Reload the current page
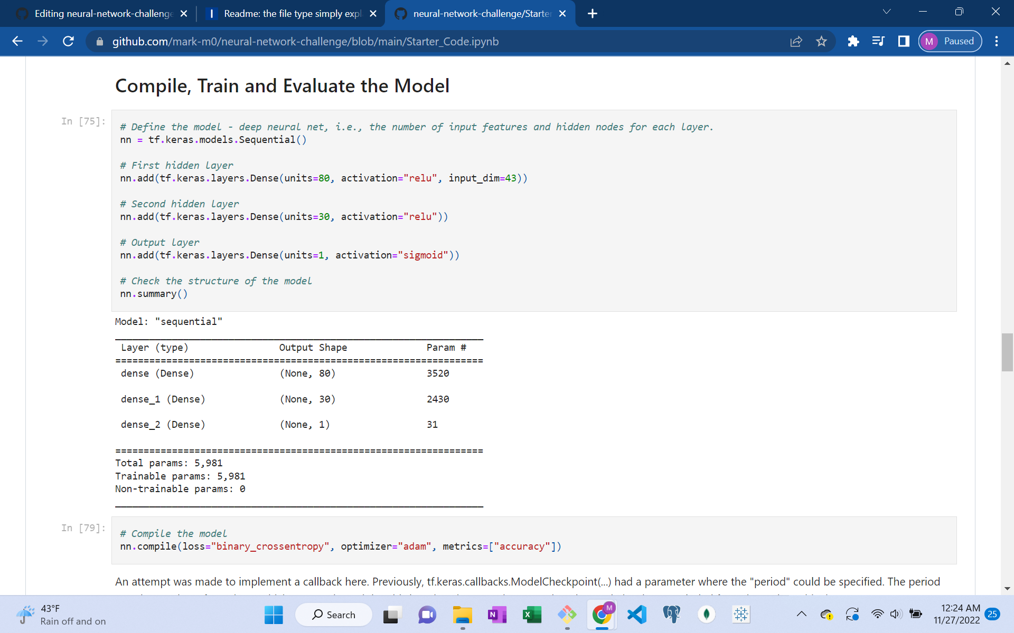Viewport: 1014px width, 633px height. (x=68, y=41)
